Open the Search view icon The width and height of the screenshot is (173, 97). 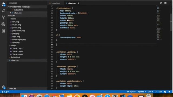tap(3, 11)
